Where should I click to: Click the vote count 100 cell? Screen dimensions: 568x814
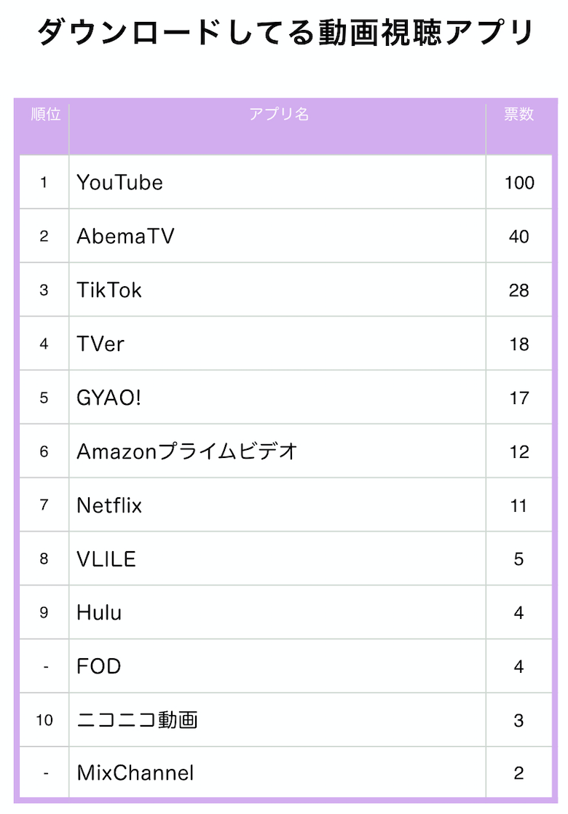[x=519, y=182]
